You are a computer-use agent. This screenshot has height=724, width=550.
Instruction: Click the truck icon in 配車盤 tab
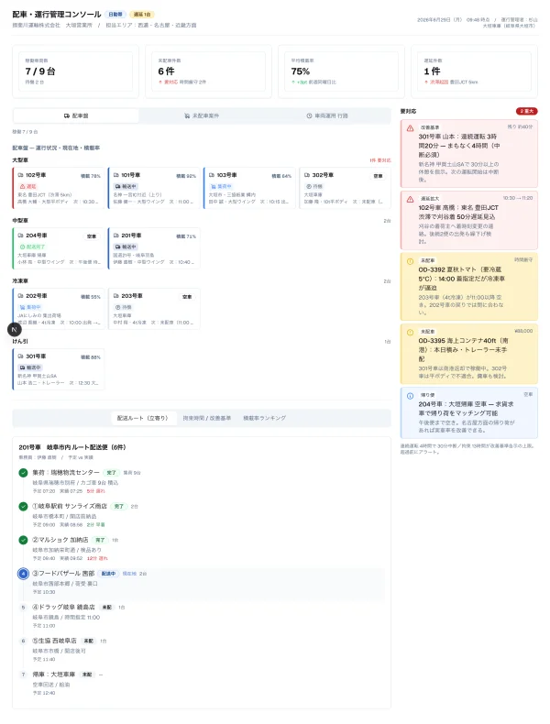[67, 115]
